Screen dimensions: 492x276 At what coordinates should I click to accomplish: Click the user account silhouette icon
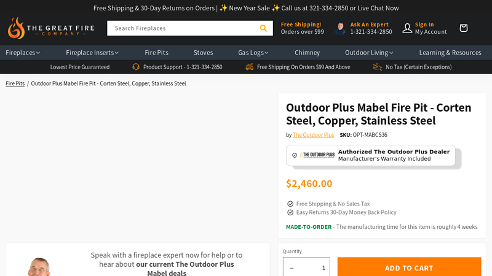tap(407, 28)
